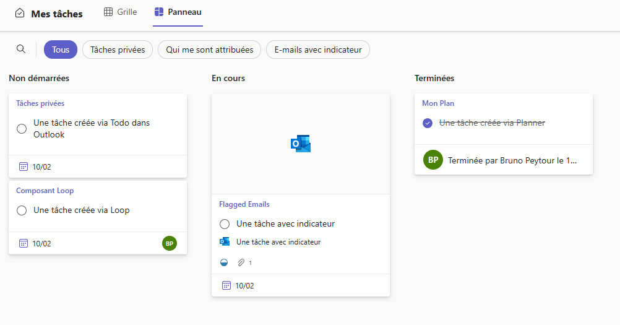Click the calendar icon on the Todo task card

tap(24, 167)
